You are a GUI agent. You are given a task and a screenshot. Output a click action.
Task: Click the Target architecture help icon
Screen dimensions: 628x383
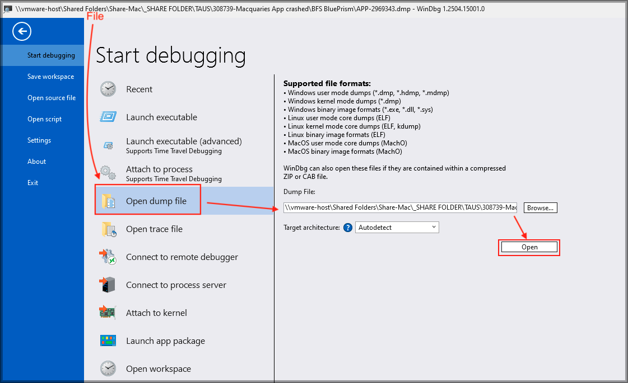[x=347, y=228]
